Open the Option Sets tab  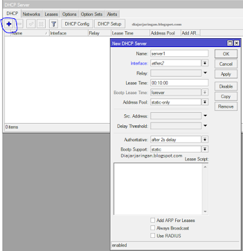tap(92, 14)
